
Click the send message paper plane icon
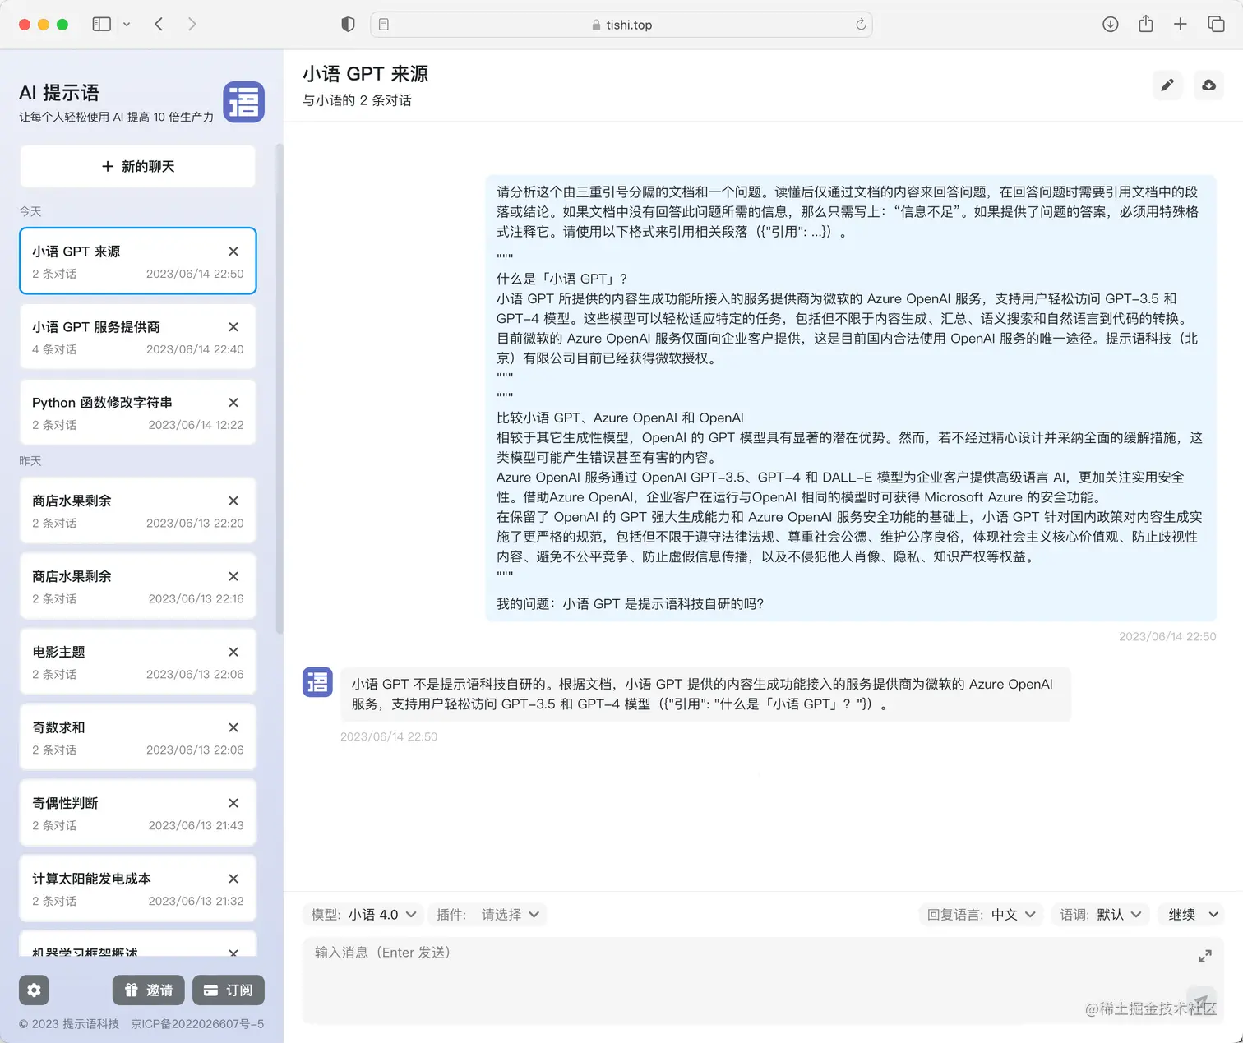(1201, 1002)
